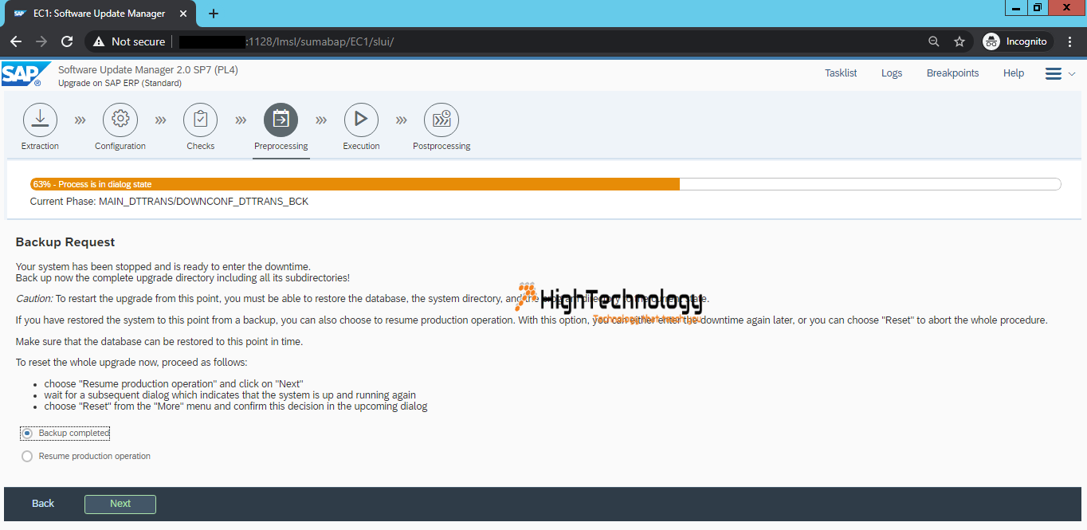Click the Preprocessing phase icon
Viewport: 1087px width, 530px height.
click(x=281, y=120)
